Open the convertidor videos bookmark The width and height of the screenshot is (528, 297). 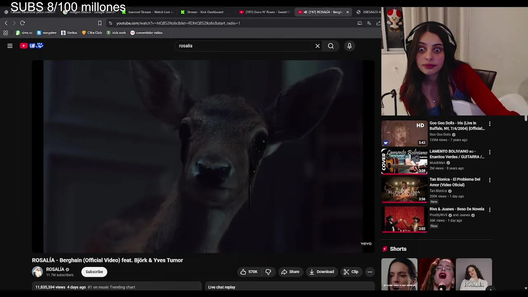click(146, 33)
